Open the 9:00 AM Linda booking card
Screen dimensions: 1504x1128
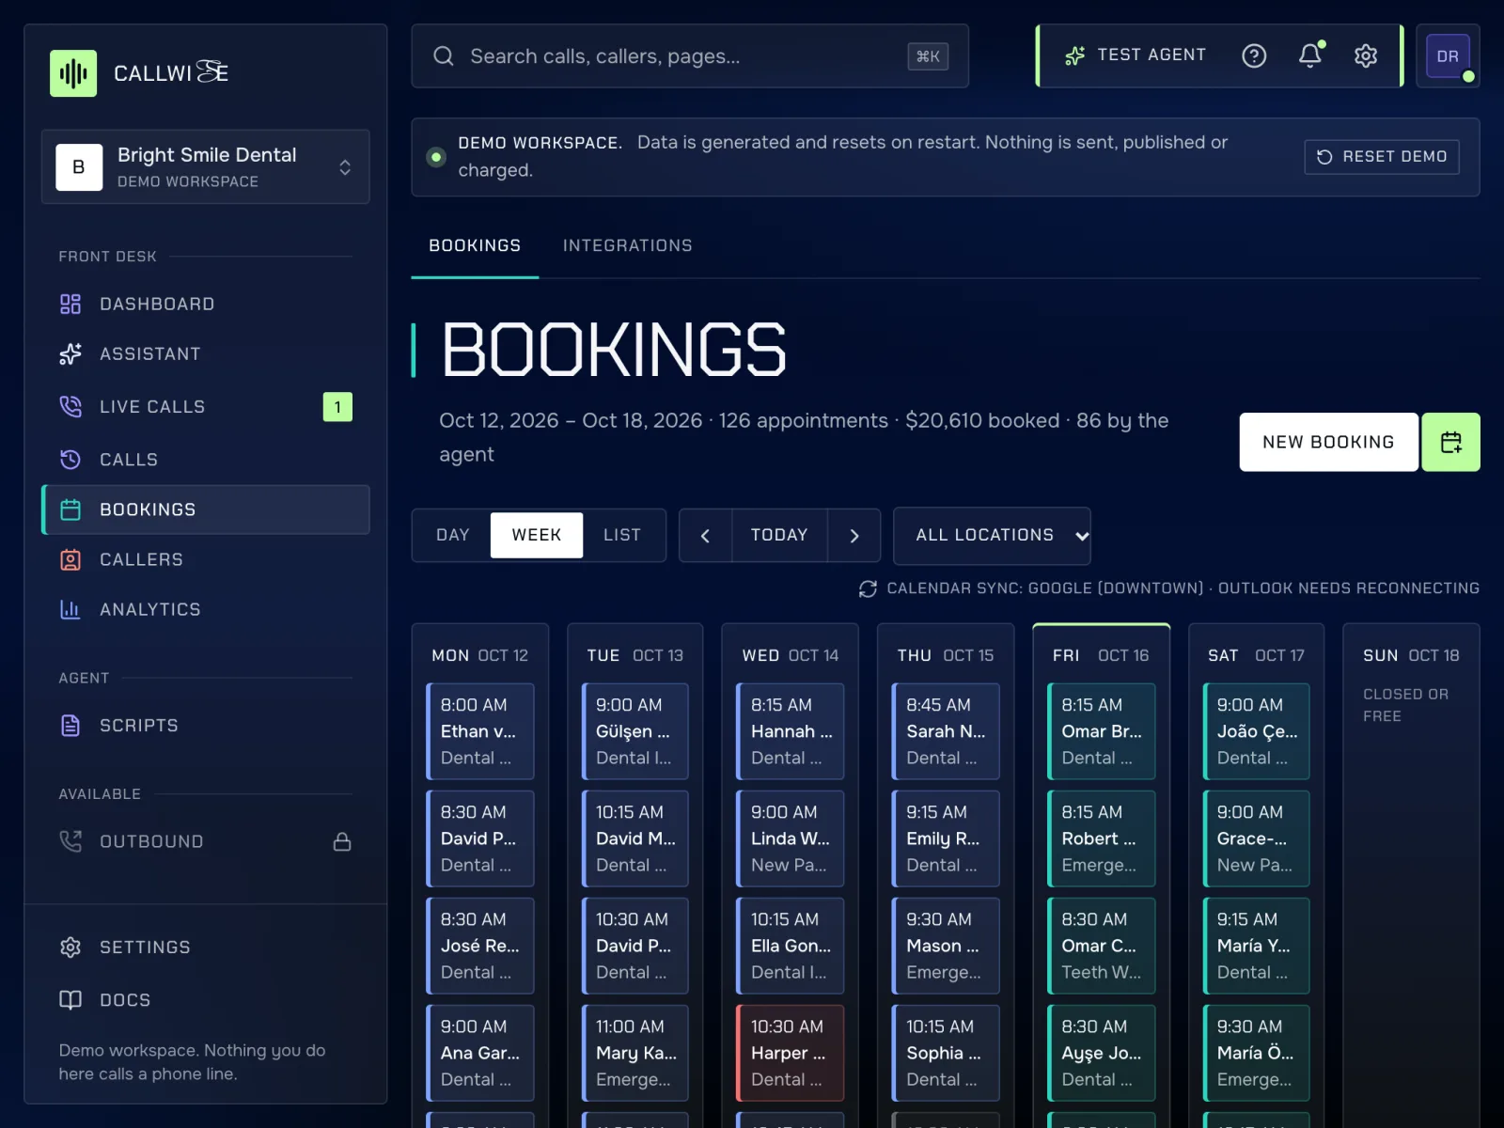[x=791, y=838]
